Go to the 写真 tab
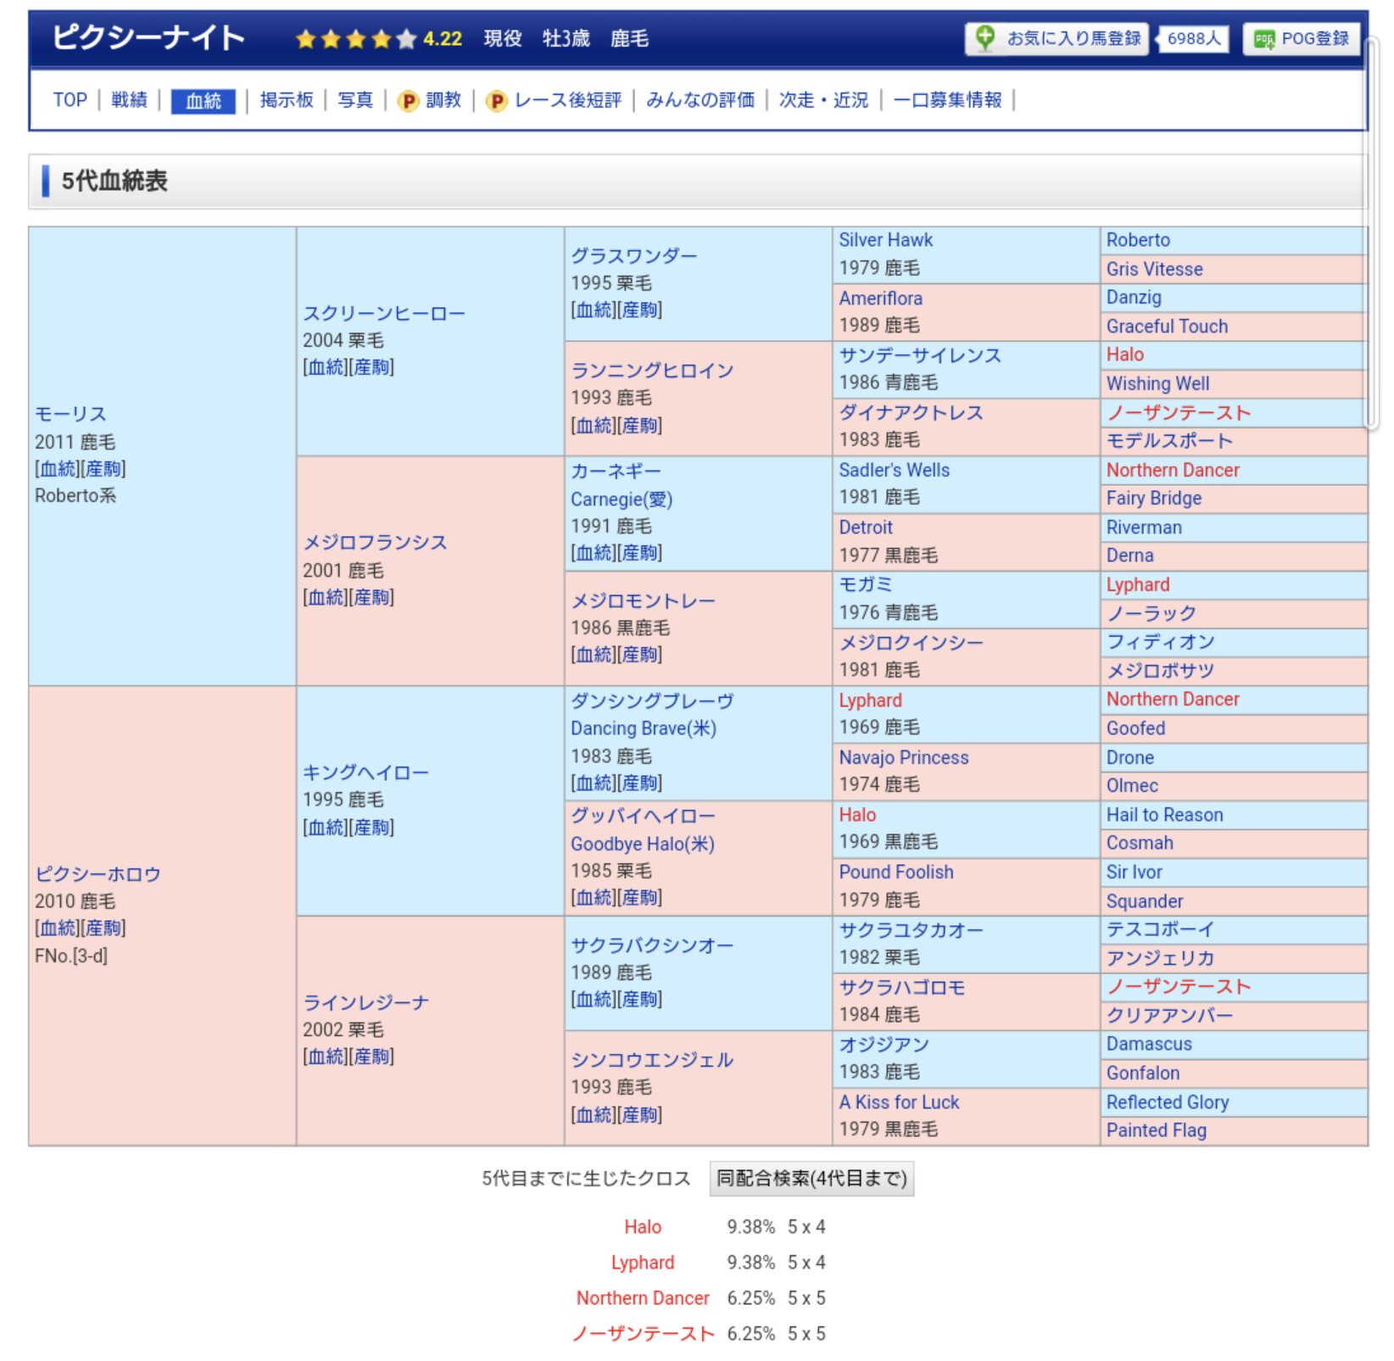Image resolution: width=1394 pixels, height=1361 pixels. pos(355,100)
